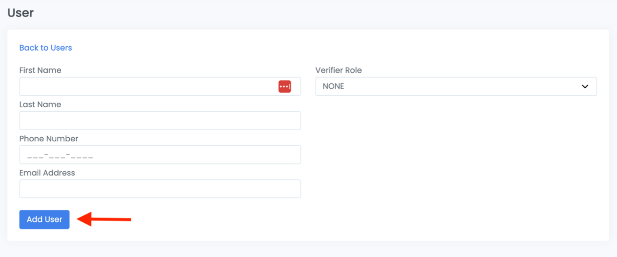This screenshot has height=257, width=617.
Task: Click the Email Address text field
Action: pos(160,189)
